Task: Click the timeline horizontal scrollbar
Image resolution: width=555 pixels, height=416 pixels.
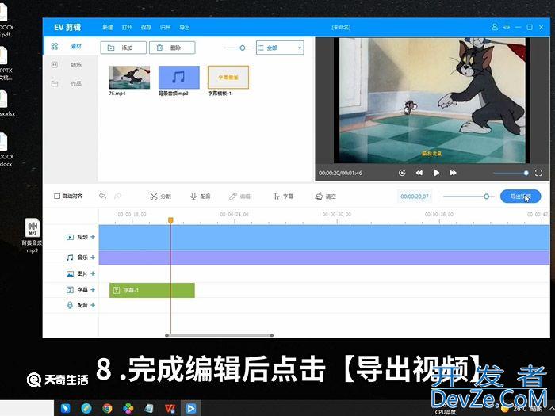Action: (x=219, y=335)
